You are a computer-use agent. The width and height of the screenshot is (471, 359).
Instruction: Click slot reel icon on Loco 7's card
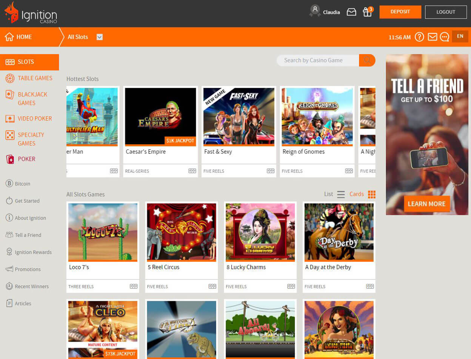(x=134, y=287)
